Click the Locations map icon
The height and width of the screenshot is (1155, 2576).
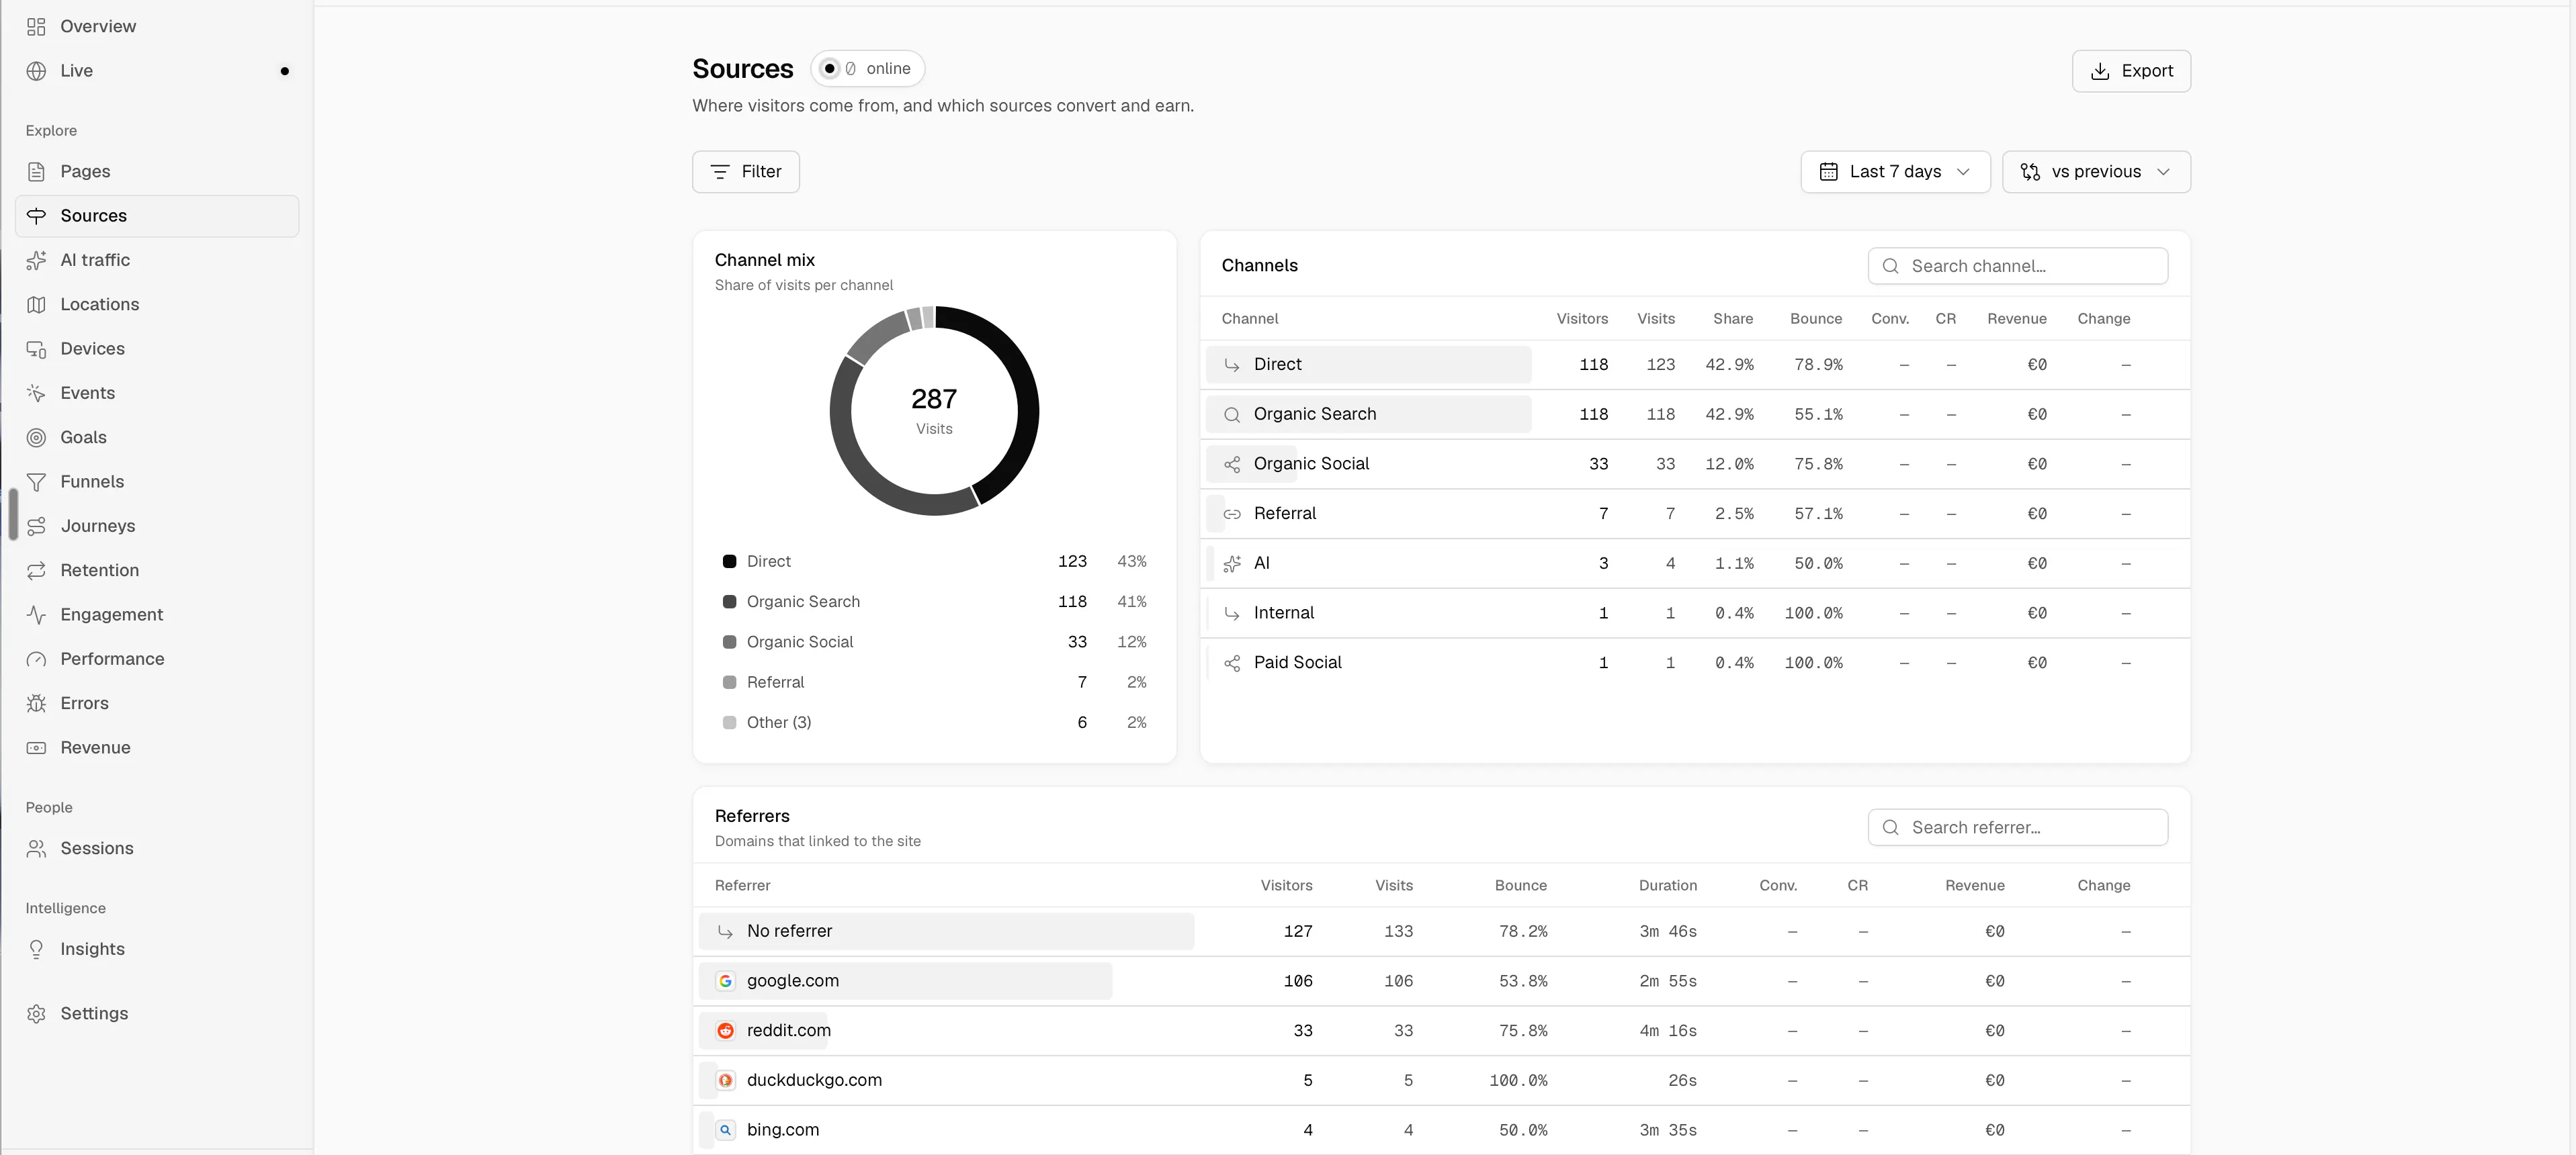[x=36, y=305]
